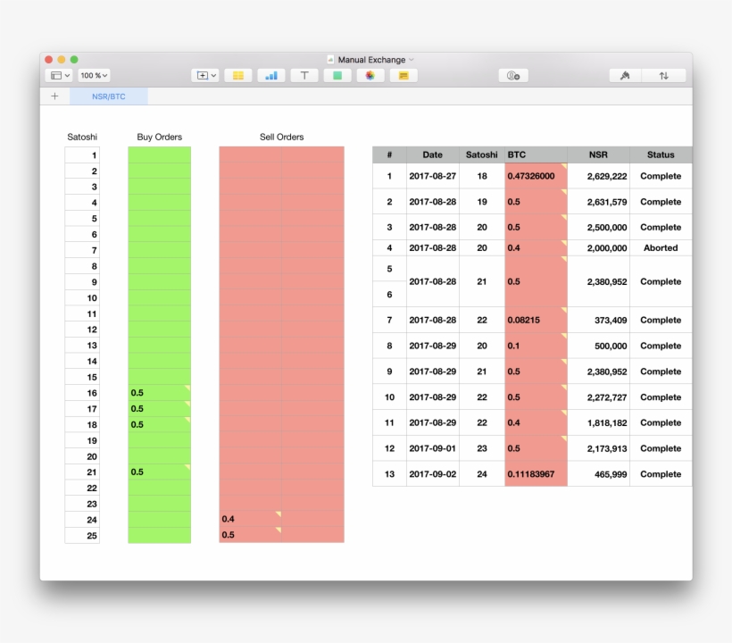The width and height of the screenshot is (732, 643).
Task: Select the Aborted status cell
Action: pyautogui.click(x=661, y=248)
